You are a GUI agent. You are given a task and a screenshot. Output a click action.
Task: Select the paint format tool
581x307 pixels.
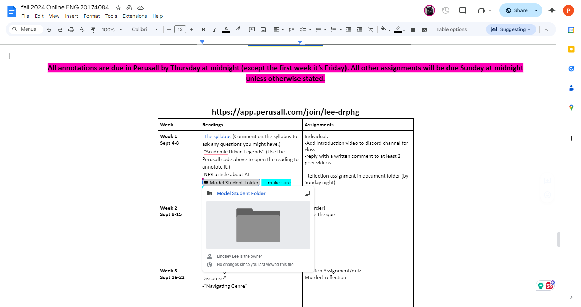click(x=93, y=30)
